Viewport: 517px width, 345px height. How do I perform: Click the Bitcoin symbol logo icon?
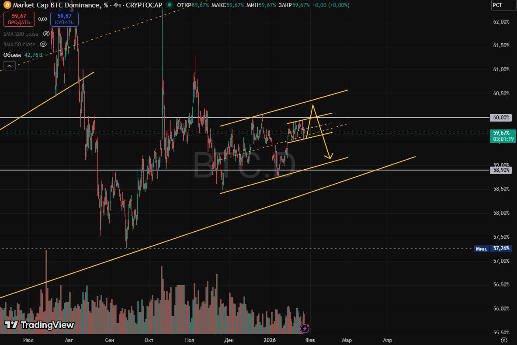[7, 5]
